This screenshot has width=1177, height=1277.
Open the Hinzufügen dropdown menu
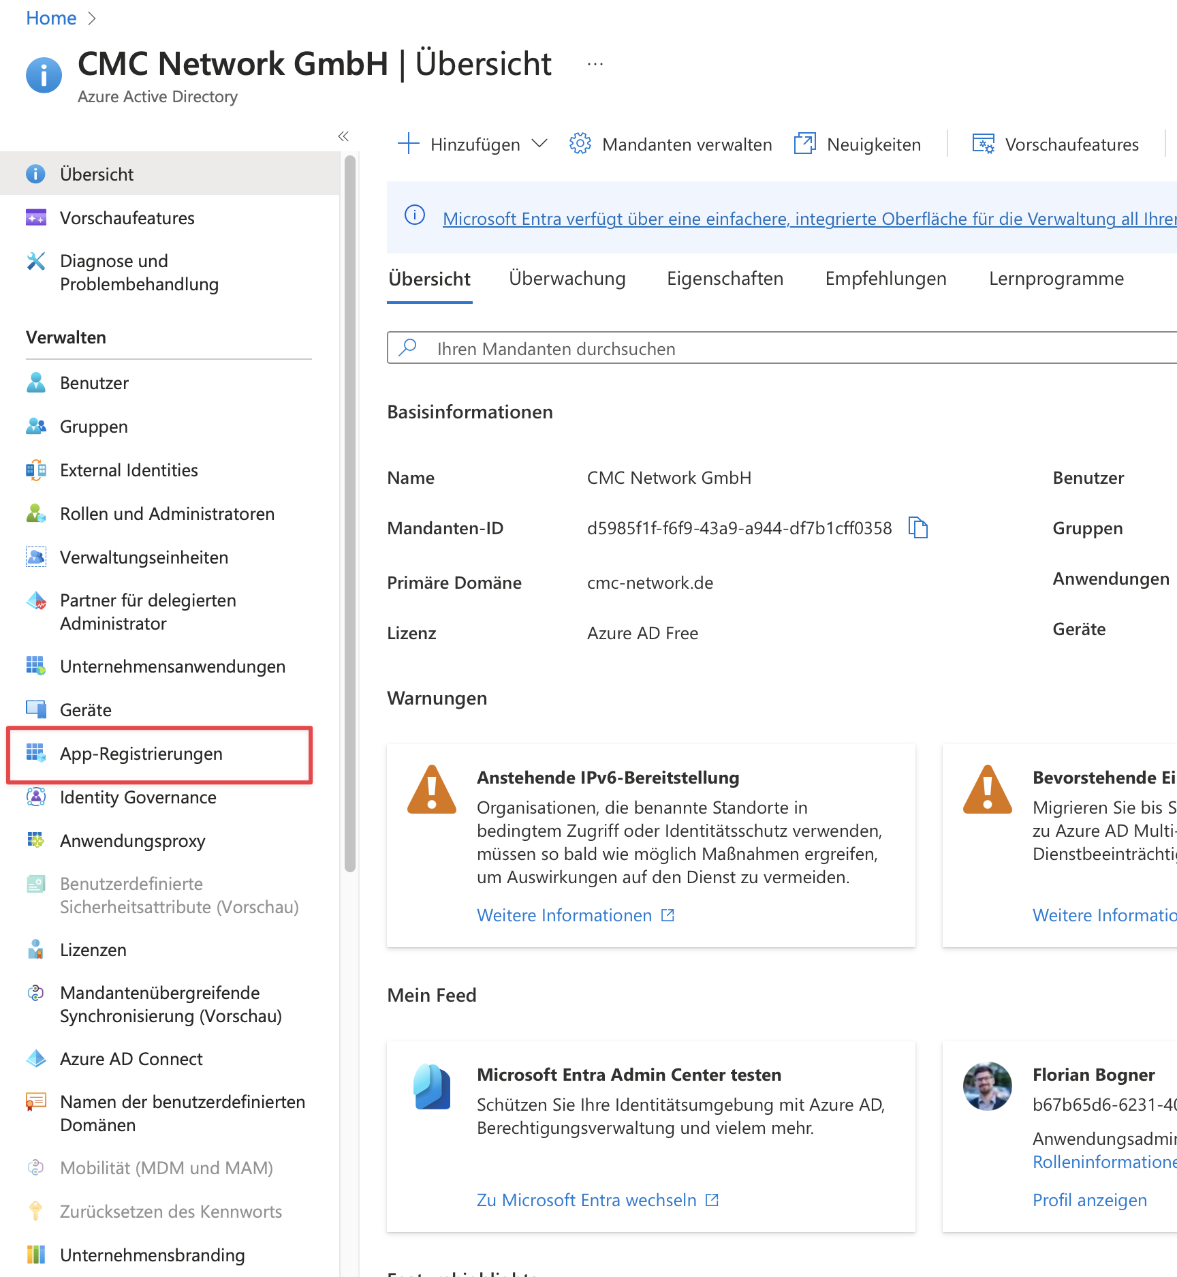pyautogui.click(x=473, y=144)
